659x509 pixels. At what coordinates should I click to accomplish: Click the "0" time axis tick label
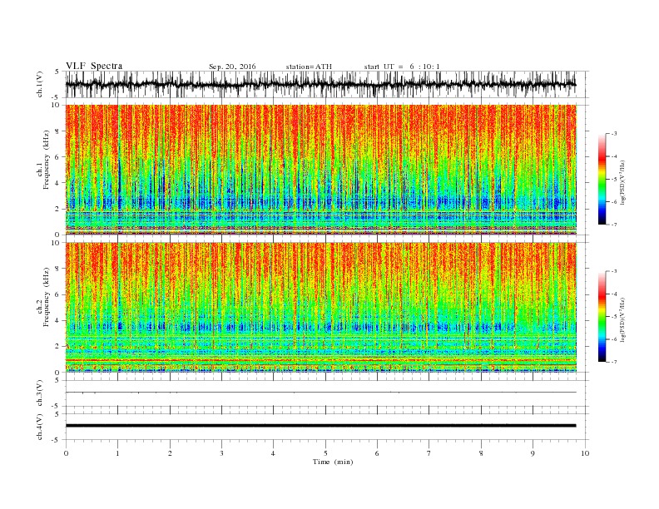[x=66, y=453]
